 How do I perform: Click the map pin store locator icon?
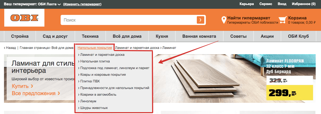point(224,20)
